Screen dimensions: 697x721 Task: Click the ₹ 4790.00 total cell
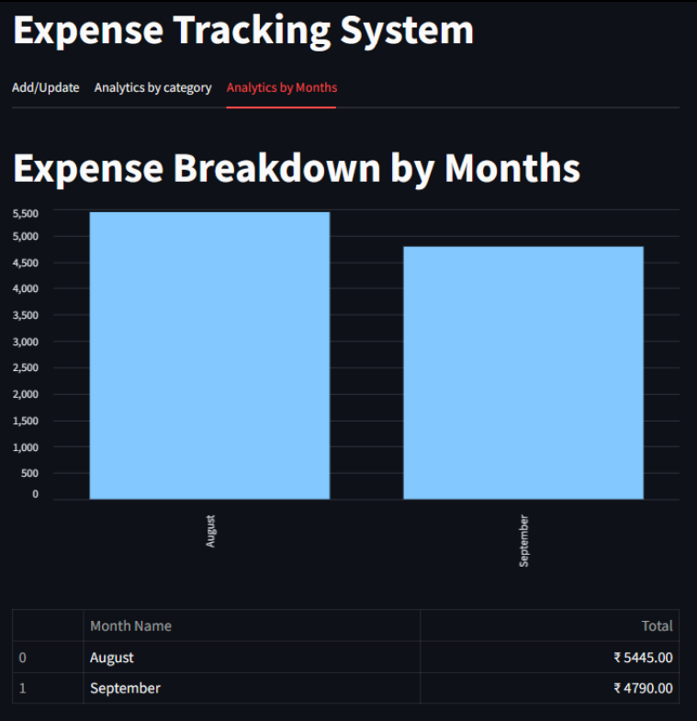(x=643, y=688)
